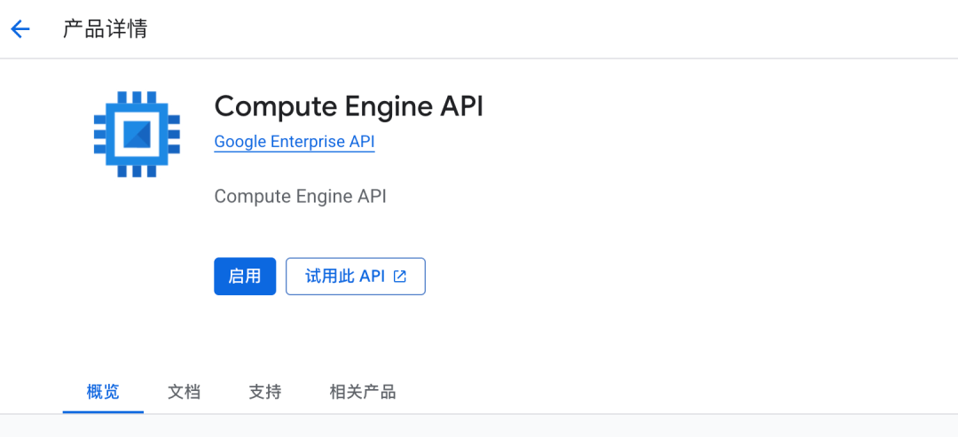Select the 支持 tab
This screenshot has height=437, width=958.
[x=264, y=392]
